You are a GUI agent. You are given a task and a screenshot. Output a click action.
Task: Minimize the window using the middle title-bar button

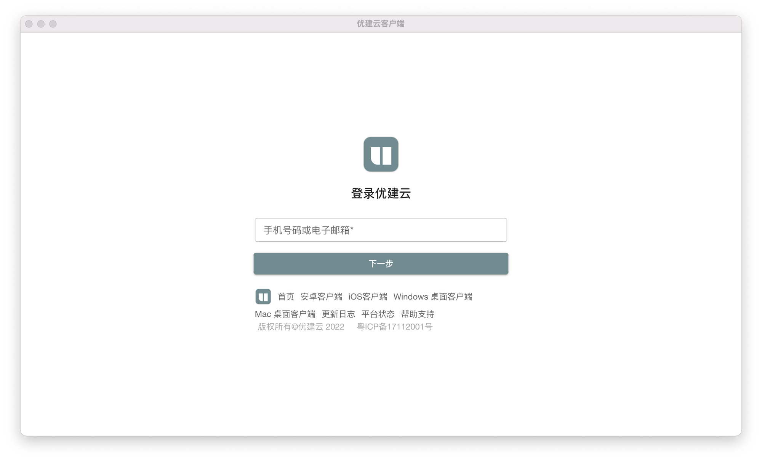pyautogui.click(x=41, y=24)
